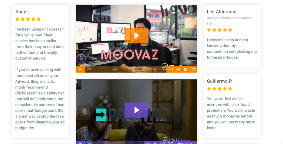Enter fullscreen on the Pagewiz video

click(x=170, y=143)
